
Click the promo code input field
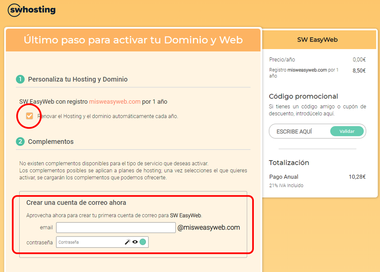click(299, 131)
